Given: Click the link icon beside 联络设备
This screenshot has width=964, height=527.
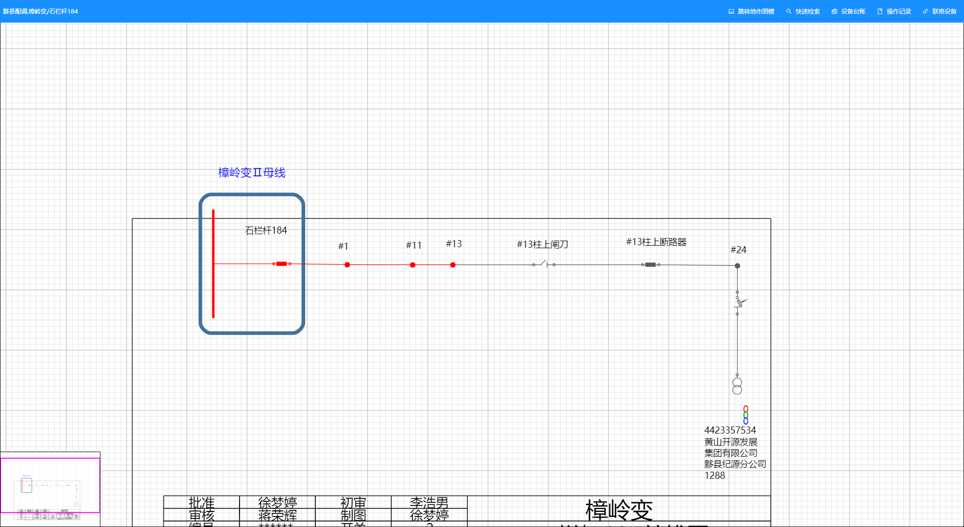Looking at the screenshot, I should click(x=925, y=11).
